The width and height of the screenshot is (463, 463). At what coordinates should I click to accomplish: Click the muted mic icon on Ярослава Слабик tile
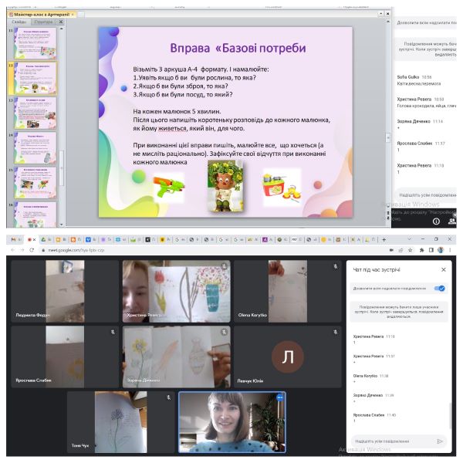pyautogui.click(x=113, y=332)
